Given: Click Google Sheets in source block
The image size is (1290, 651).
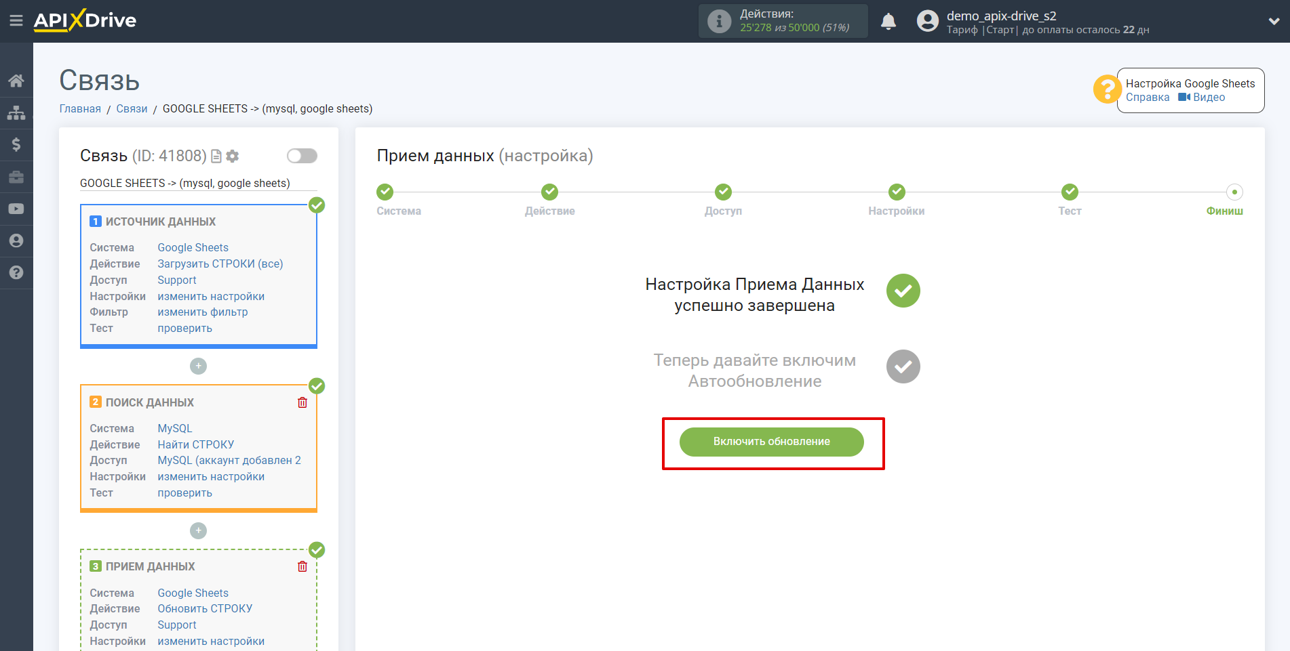Looking at the screenshot, I should coord(193,247).
